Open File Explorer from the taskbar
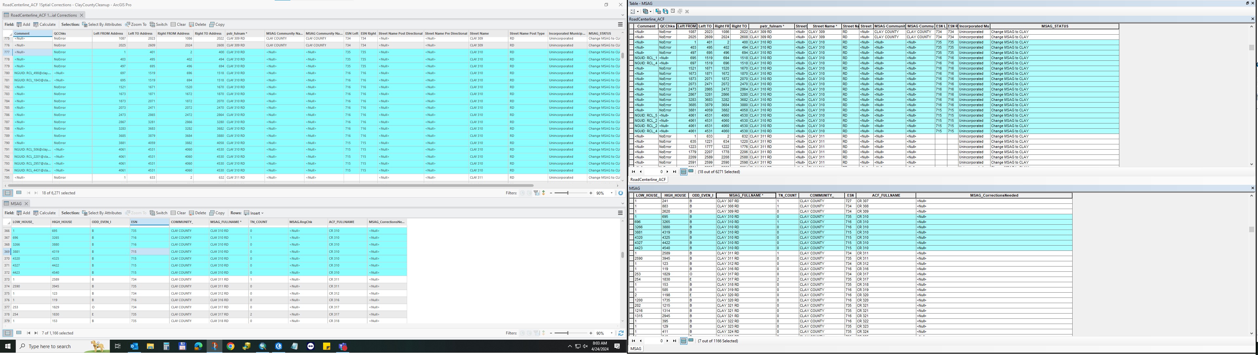Image resolution: width=1258 pixels, height=355 pixels. [150, 346]
